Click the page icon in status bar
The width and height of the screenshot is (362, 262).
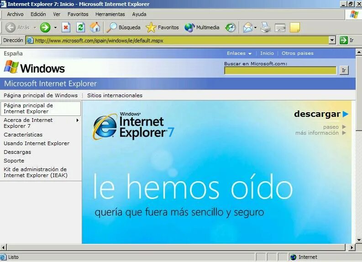click(x=3, y=257)
